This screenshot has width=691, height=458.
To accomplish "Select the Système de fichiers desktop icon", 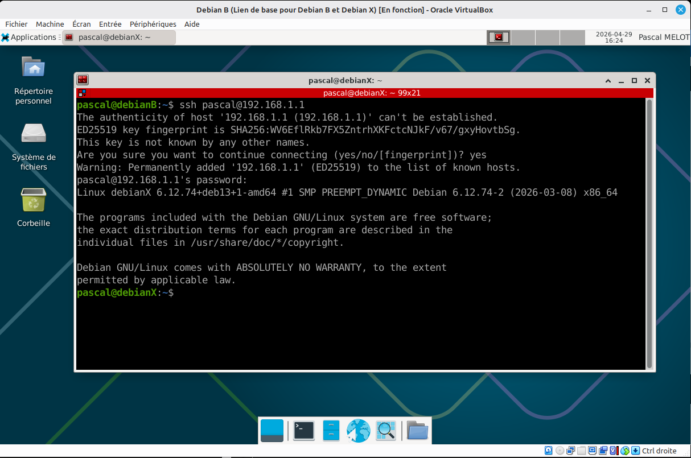I will (x=34, y=146).
